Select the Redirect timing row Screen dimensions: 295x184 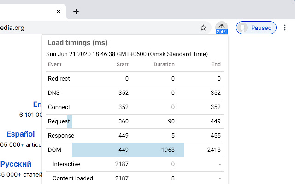pyautogui.click(x=134, y=79)
